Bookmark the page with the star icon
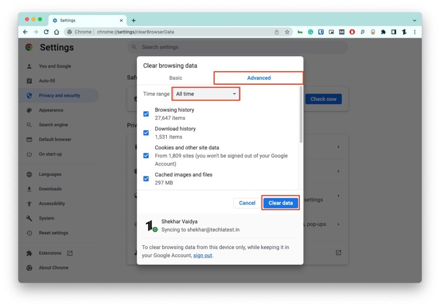440x307 pixels. pyautogui.click(x=287, y=32)
